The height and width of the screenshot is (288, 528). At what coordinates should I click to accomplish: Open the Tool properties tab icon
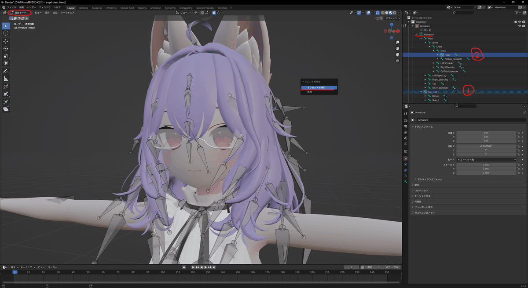pyautogui.click(x=406, y=113)
